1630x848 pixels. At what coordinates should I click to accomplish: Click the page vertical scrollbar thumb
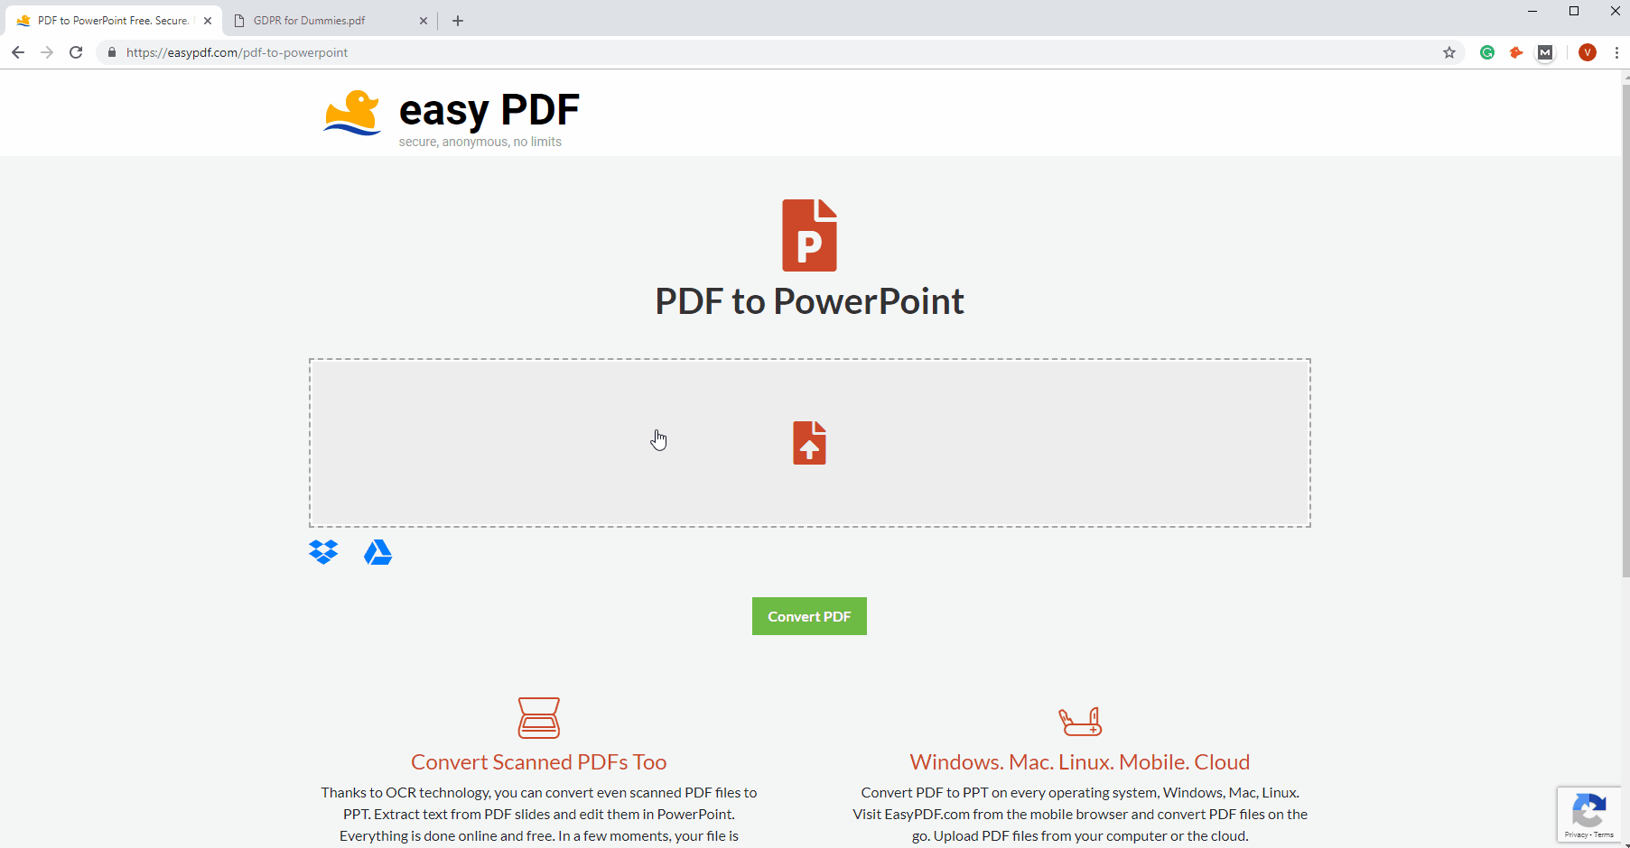pyautogui.click(x=1625, y=329)
